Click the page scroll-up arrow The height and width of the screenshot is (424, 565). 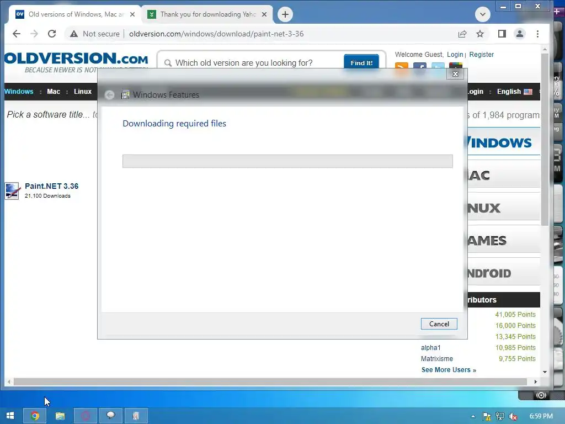pyautogui.click(x=545, y=49)
